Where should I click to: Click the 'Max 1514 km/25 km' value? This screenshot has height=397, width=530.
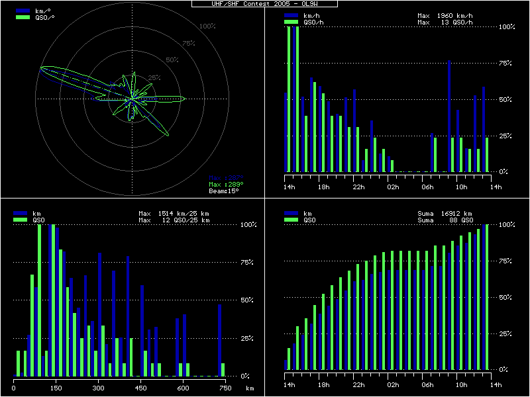(174, 214)
